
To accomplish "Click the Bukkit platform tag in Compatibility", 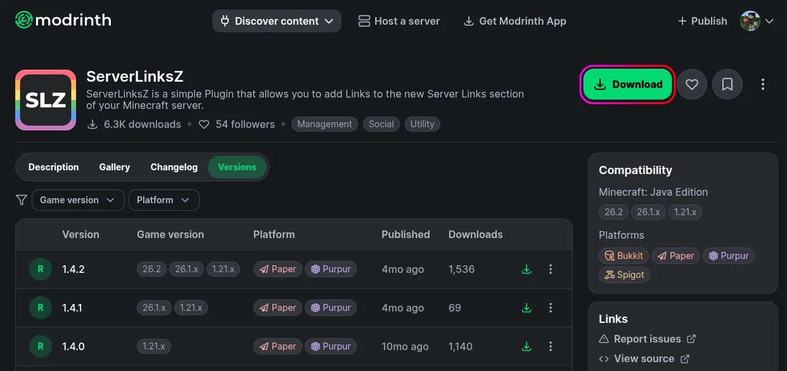I will click(624, 256).
